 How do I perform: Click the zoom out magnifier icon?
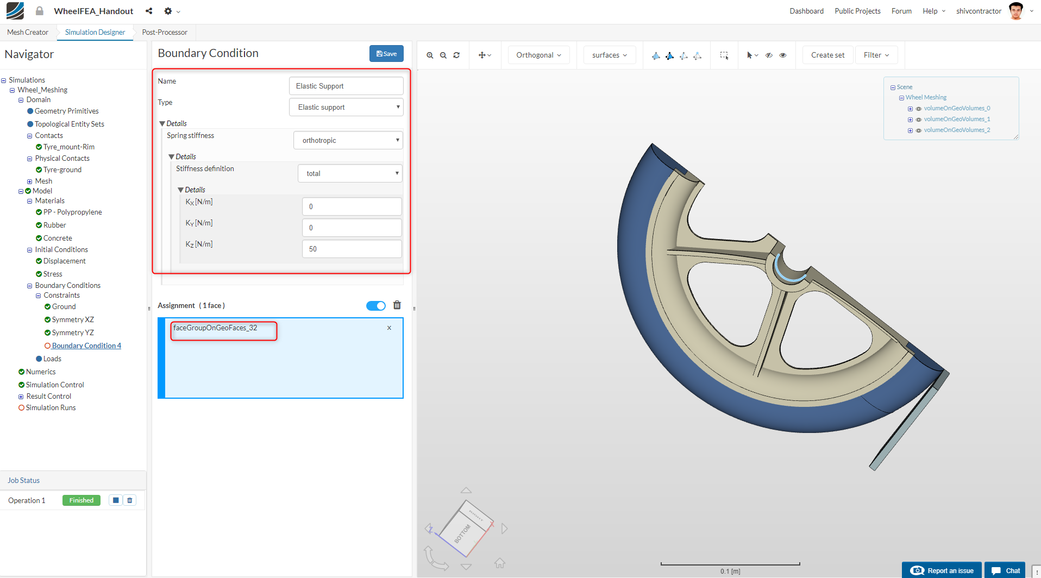pyautogui.click(x=443, y=55)
